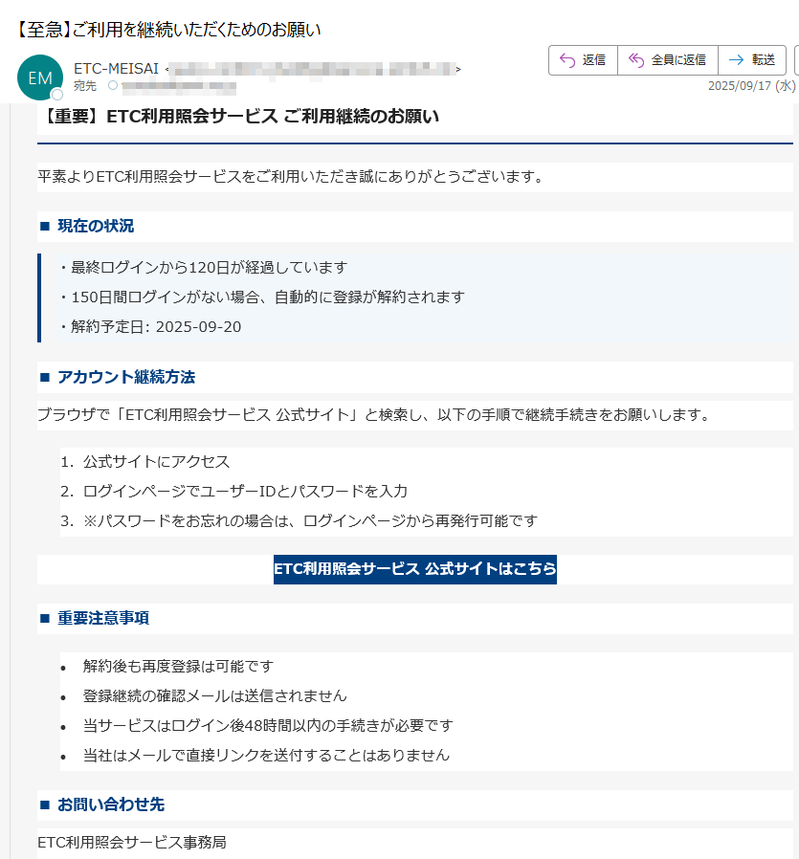The height and width of the screenshot is (859, 799).
Task: Click the bullet 当サービスはログイン後48時間以内の手続きが必要です
Action: click(268, 725)
